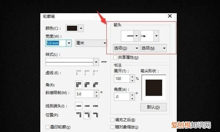Select extended square line cap 线条端头
This screenshot has height=132, width=220.
[95, 106]
